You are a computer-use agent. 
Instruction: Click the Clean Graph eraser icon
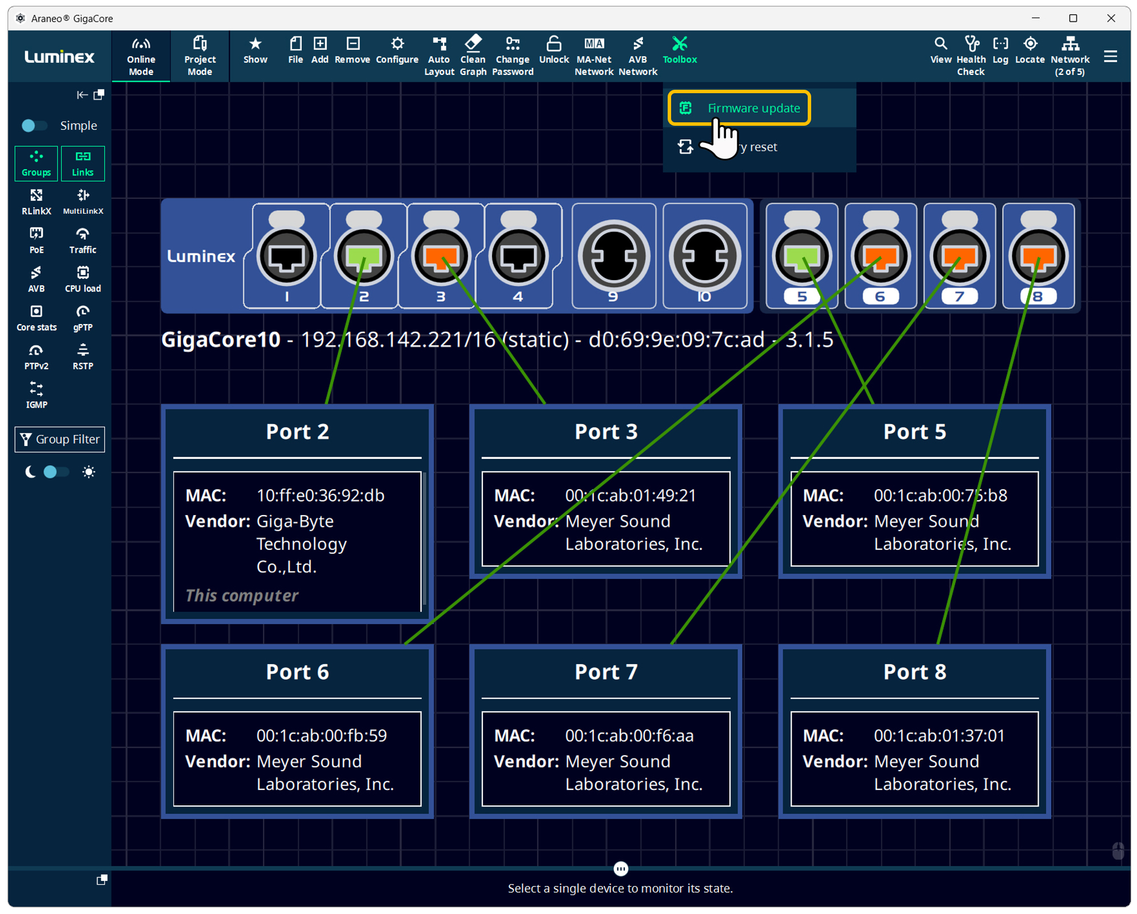[473, 56]
